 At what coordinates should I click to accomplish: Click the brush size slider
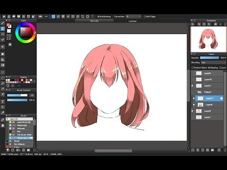click(17, 95)
